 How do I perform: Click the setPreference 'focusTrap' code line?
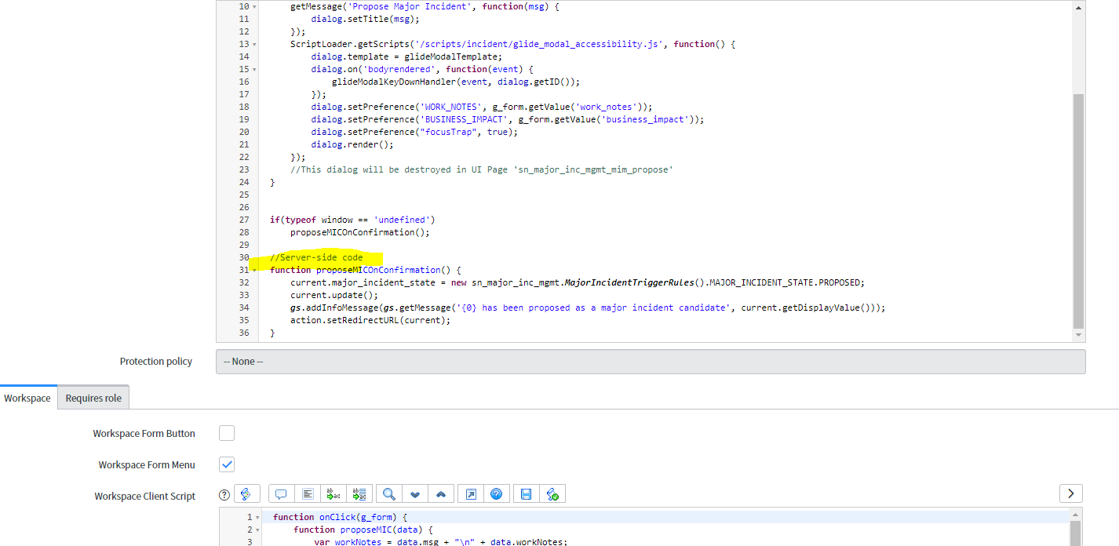(414, 132)
